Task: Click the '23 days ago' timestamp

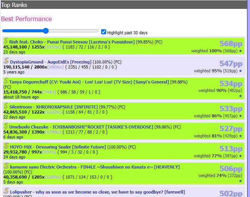Action: point(14,52)
